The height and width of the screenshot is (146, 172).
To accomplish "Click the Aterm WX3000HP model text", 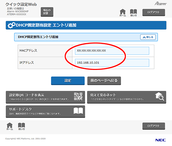I will pyautogui.click(x=18, y=11).
